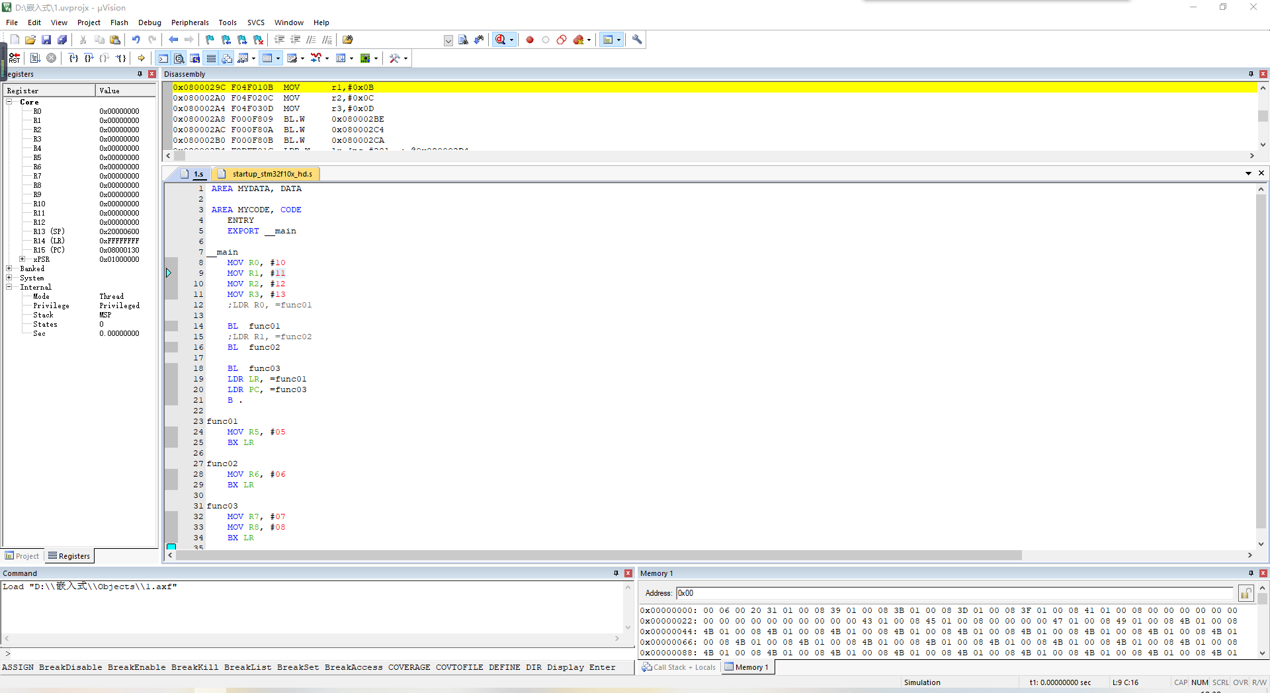Close the Disassembly panel
The height and width of the screenshot is (693, 1270).
tap(1263, 74)
